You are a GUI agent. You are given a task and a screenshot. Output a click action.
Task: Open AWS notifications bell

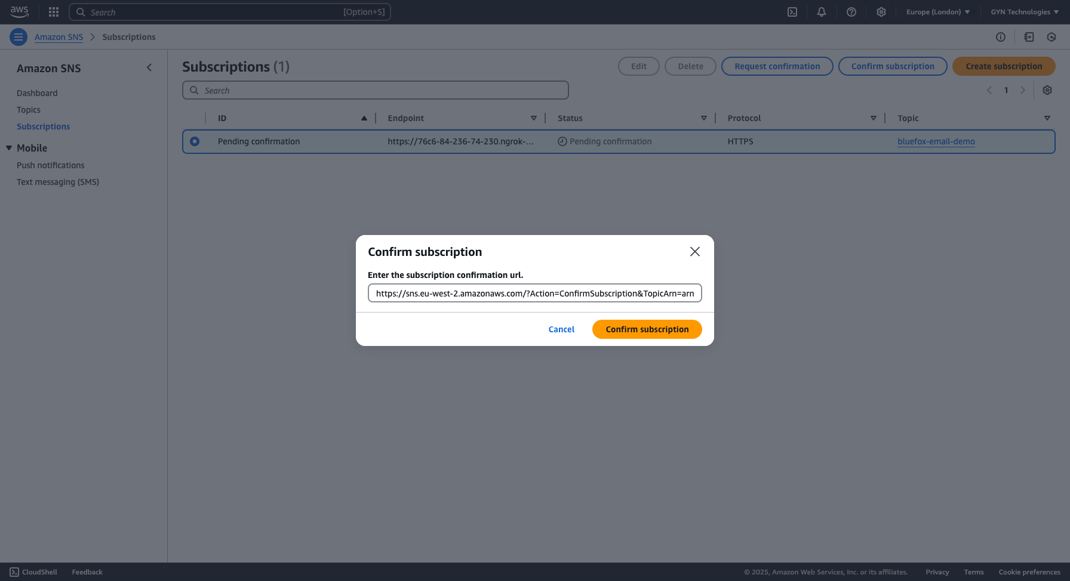822,12
